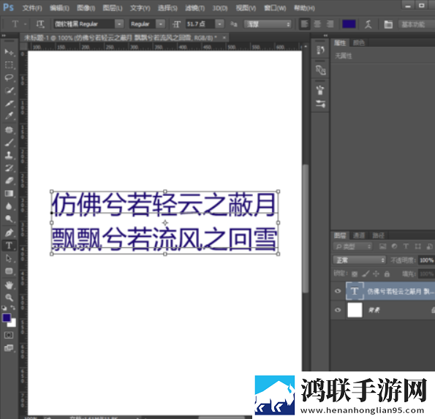Toggle lock position in Layers panel
Image resolution: width=435 pixels, height=419 pixels.
coord(377,274)
